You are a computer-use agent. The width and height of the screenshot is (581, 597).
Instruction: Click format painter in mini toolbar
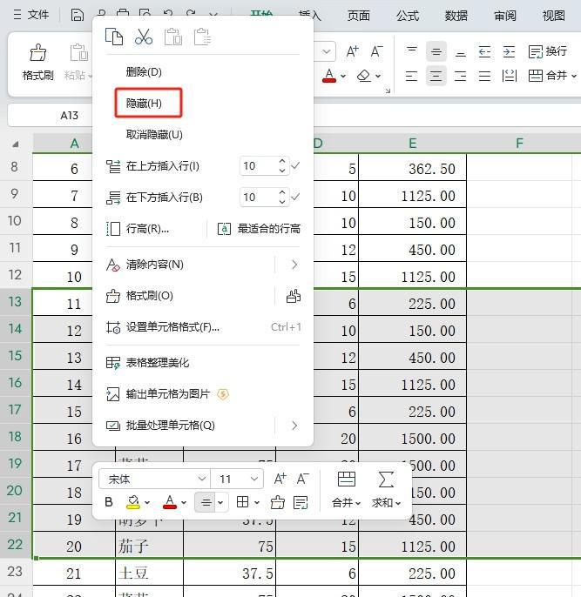tap(277, 502)
